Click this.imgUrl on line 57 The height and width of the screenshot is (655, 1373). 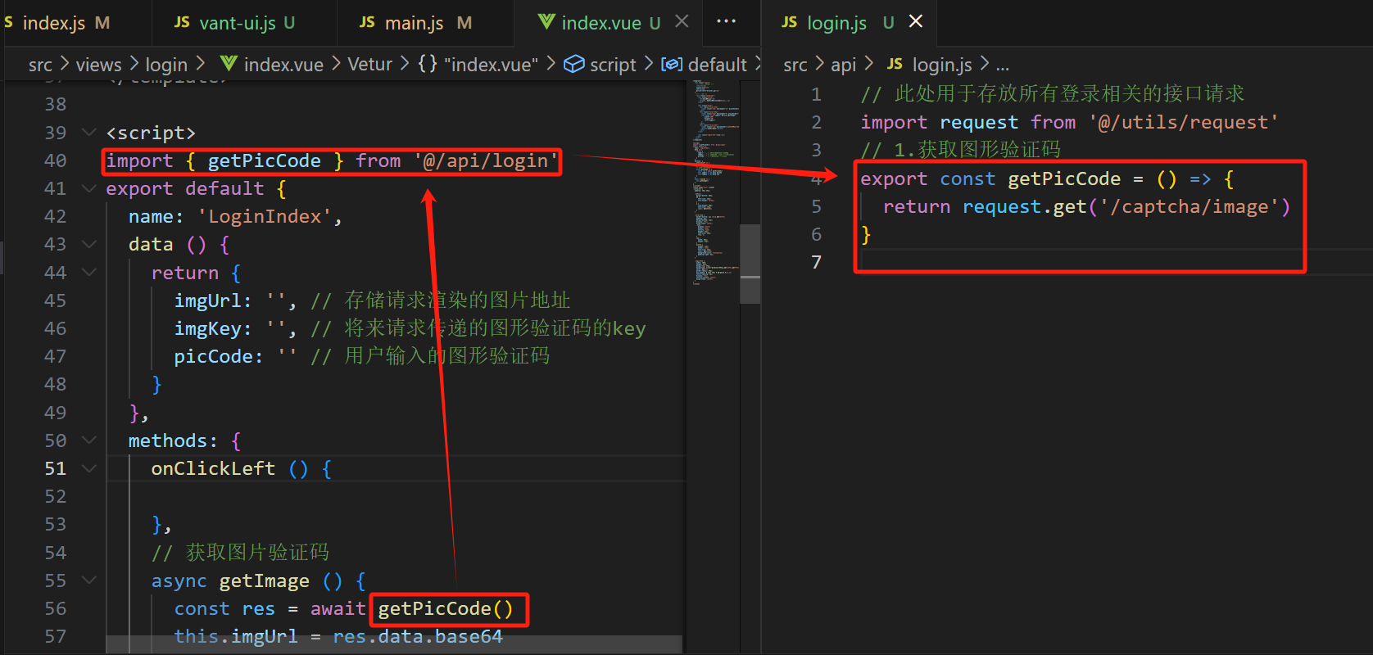pos(236,636)
